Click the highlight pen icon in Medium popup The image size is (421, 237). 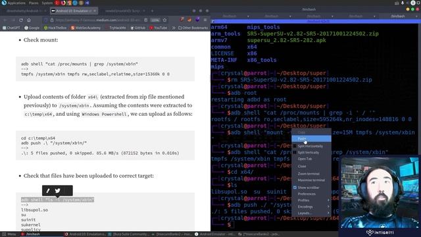pyautogui.click(x=48, y=190)
